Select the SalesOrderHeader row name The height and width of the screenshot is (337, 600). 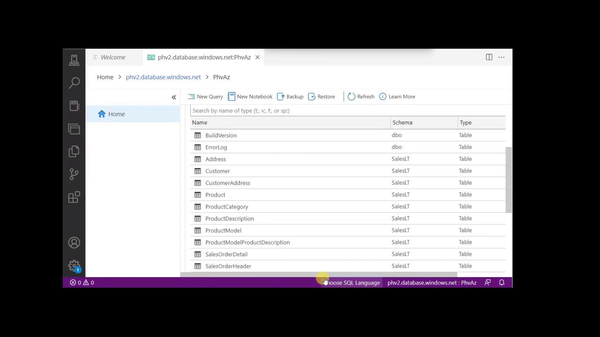[228, 266]
